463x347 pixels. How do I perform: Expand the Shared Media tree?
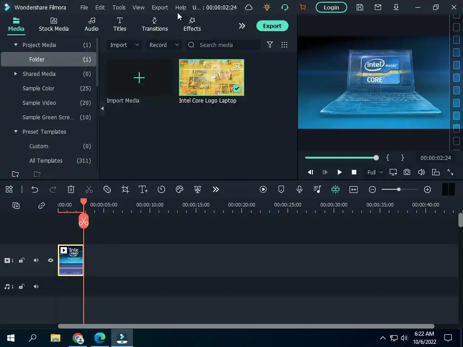[16, 74]
